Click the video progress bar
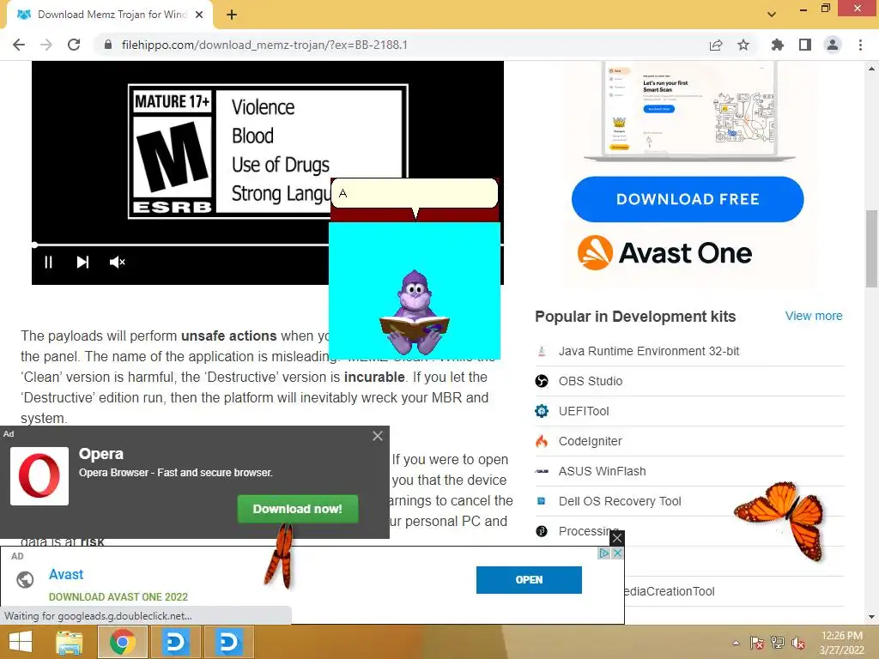879x659 pixels. [180, 245]
